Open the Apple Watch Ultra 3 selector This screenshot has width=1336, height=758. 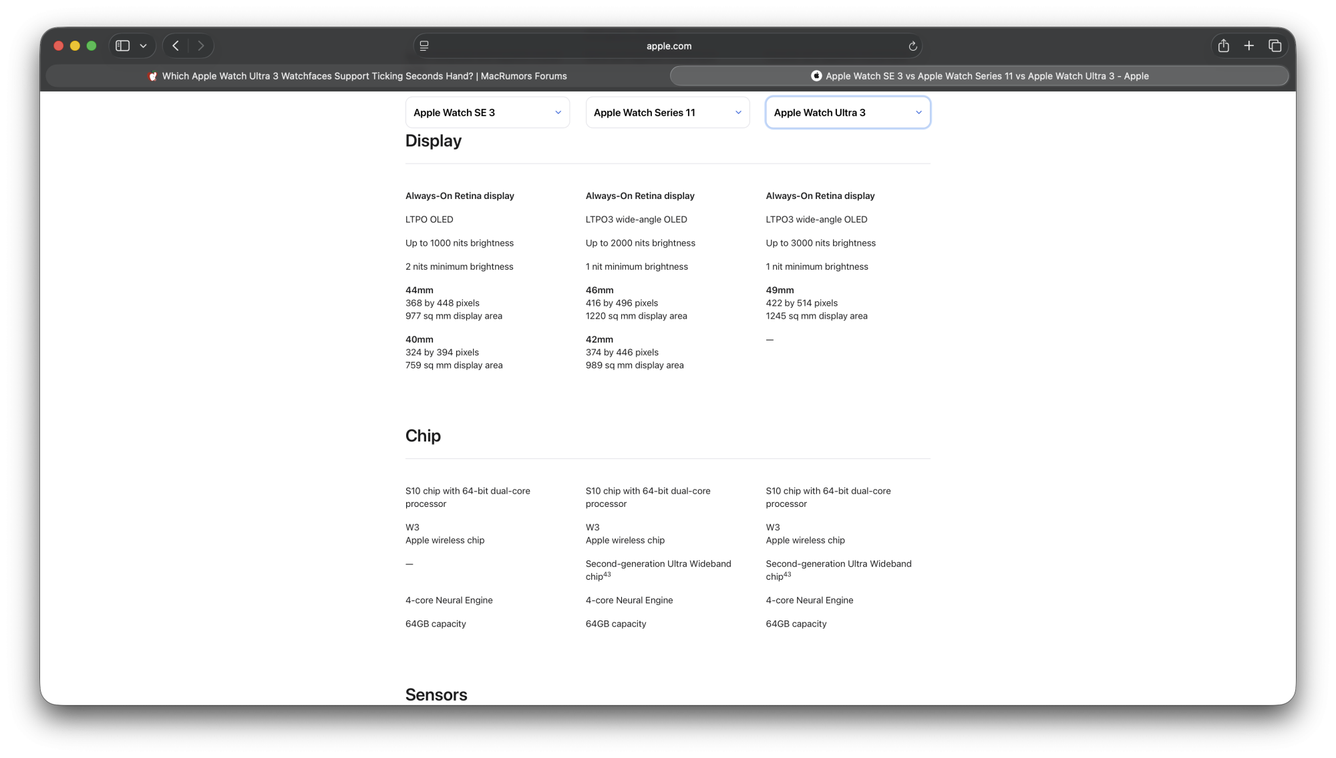coord(848,112)
